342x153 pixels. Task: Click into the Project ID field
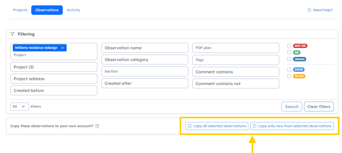click(54, 67)
